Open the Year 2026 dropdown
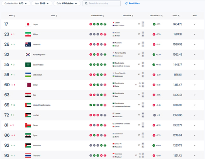This screenshot has height=159, width=205. point(42,4)
